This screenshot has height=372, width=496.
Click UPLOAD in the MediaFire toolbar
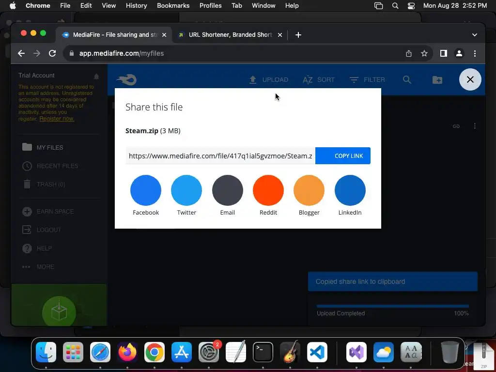pos(268,80)
